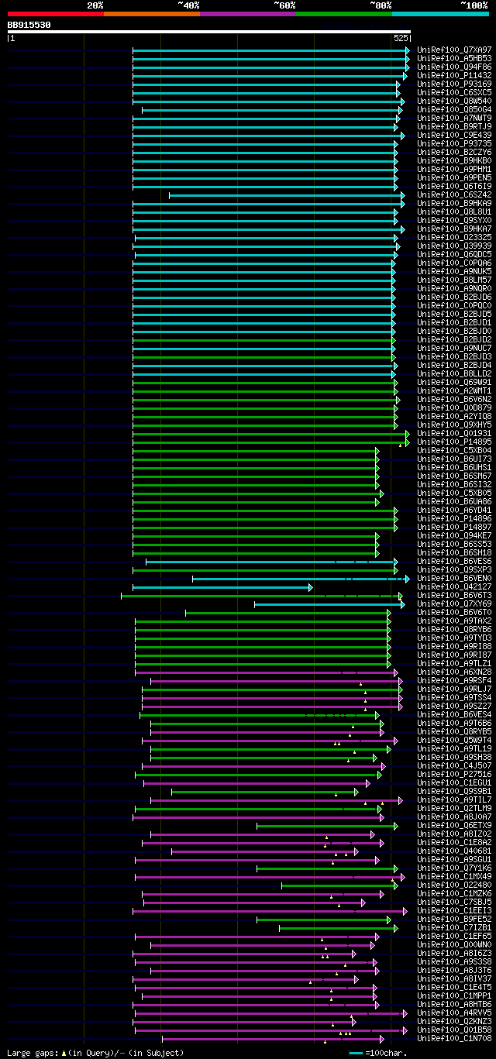Select label UniRef100_B6SM67
This screenshot has height=1059, width=496.
454,476
